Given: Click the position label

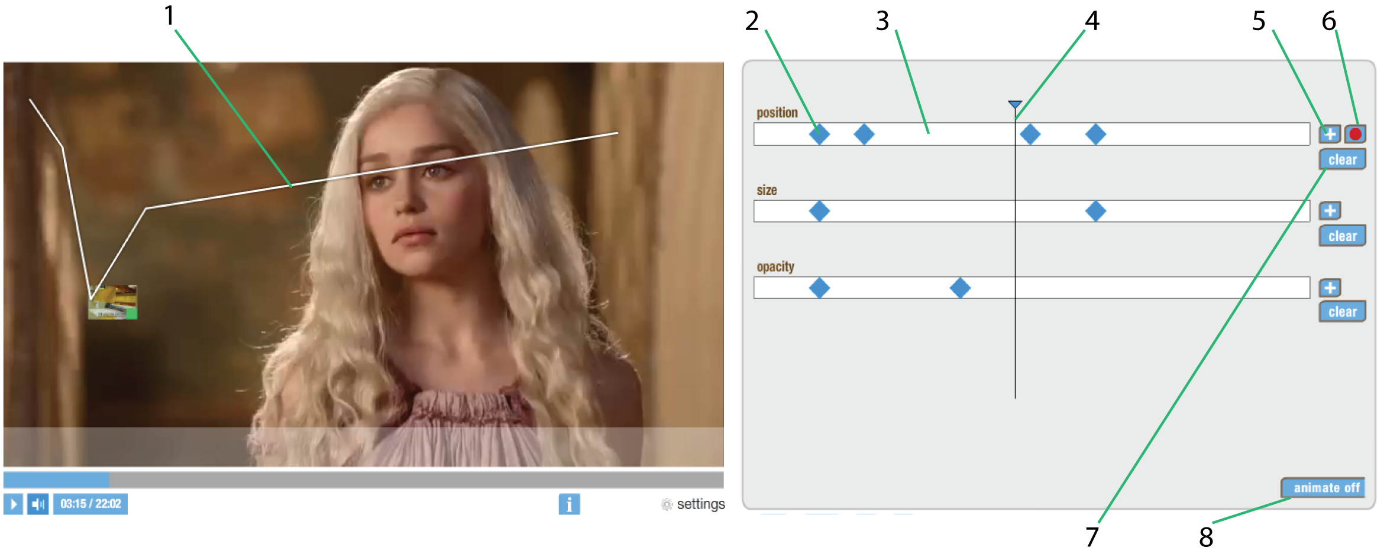Looking at the screenshot, I should coord(777,113).
